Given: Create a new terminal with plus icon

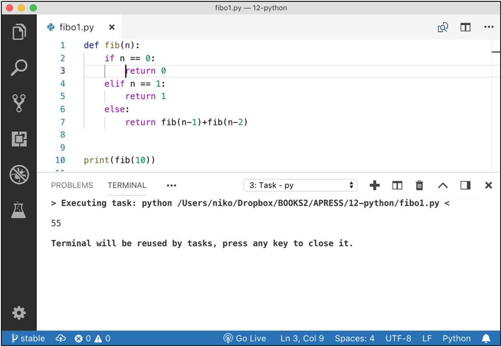Looking at the screenshot, I should click(375, 185).
